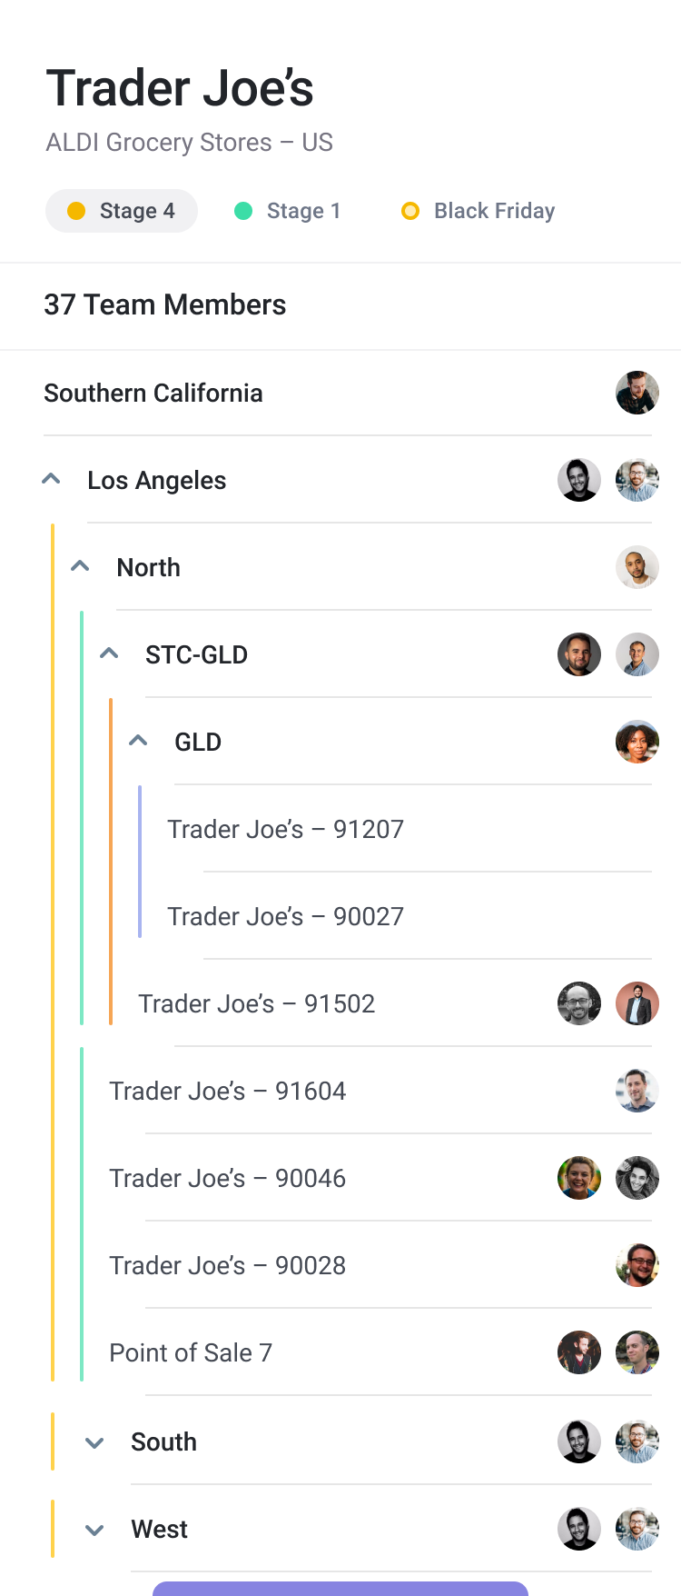Click the GLD member avatar
Image resolution: width=681 pixels, height=1596 pixels.
(x=637, y=742)
